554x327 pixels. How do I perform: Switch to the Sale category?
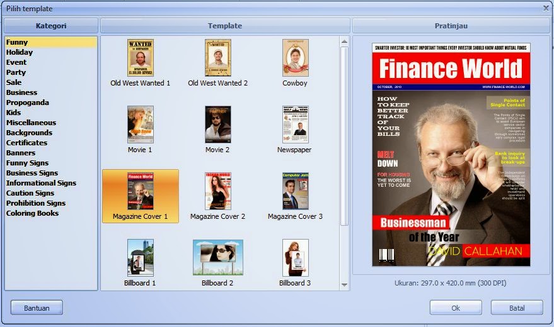click(51, 82)
